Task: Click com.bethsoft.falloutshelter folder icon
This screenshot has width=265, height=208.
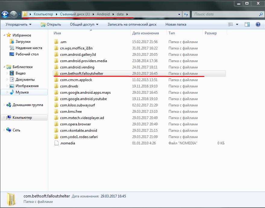Action: 56,74
